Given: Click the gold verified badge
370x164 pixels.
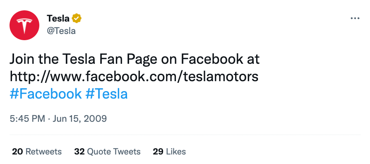Looking at the screenshot, I should click(x=77, y=18).
